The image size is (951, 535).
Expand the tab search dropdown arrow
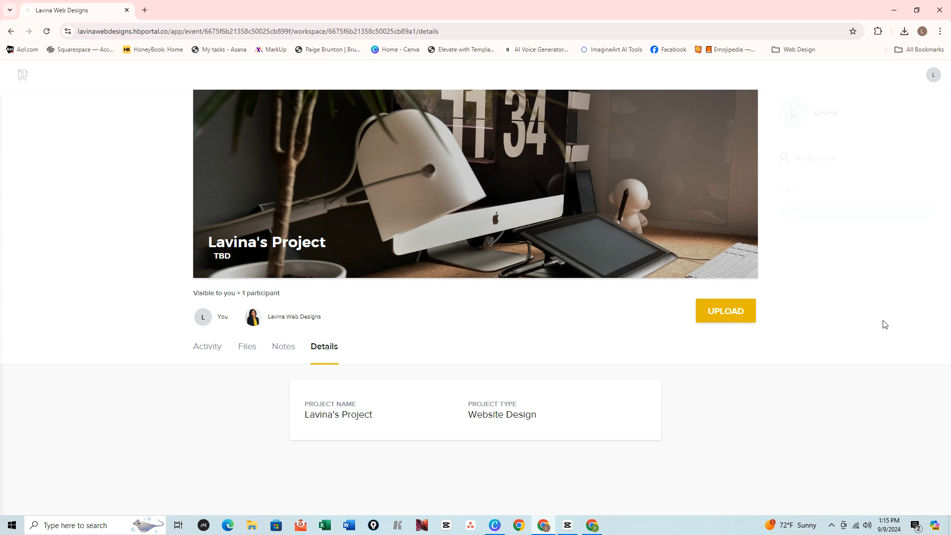(x=9, y=10)
